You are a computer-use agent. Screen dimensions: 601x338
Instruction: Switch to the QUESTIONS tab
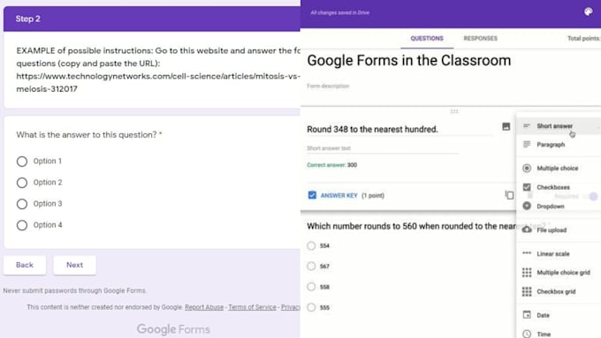427,38
